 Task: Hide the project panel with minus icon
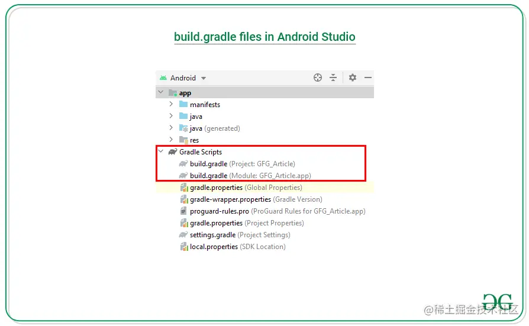[367, 78]
